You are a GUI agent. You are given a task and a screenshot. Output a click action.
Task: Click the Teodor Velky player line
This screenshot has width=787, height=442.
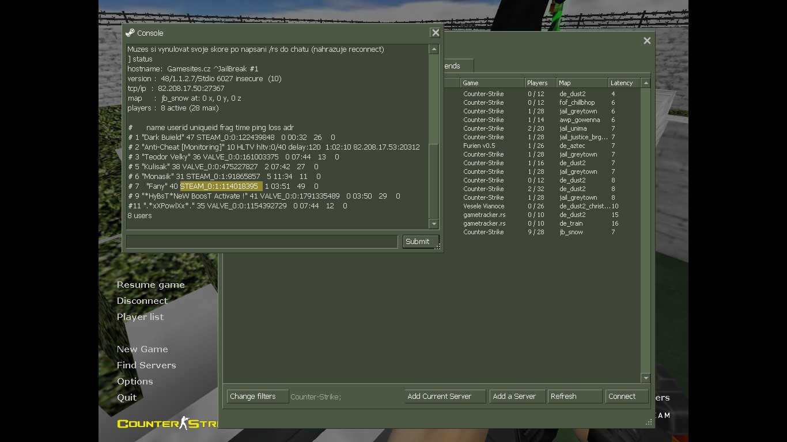[x=233, y=157]
